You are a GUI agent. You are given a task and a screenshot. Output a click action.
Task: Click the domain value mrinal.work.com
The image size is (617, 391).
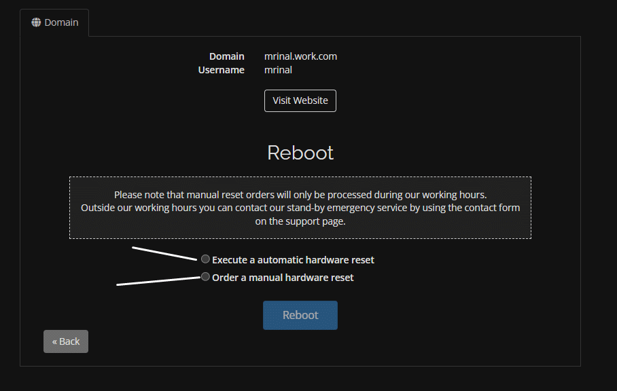(x=300, y=56)
